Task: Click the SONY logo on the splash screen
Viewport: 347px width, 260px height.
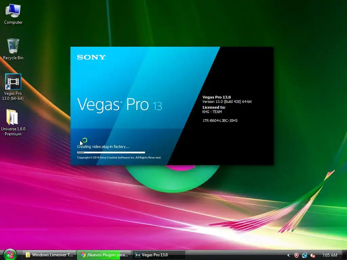Action: pos(91,57)
